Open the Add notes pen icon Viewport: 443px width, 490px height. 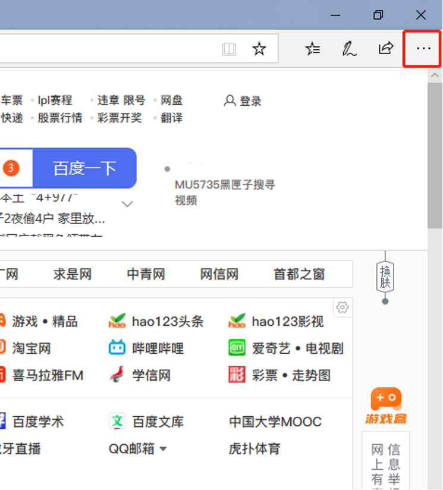point(349,49)
